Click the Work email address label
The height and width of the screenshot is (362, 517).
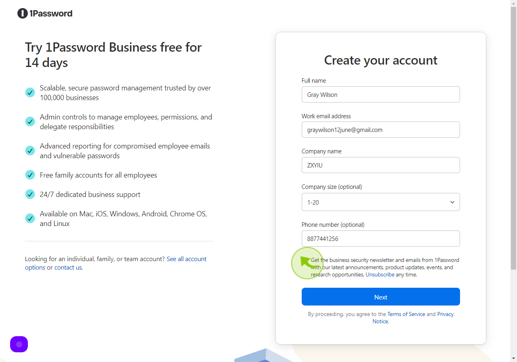[326, 116]
